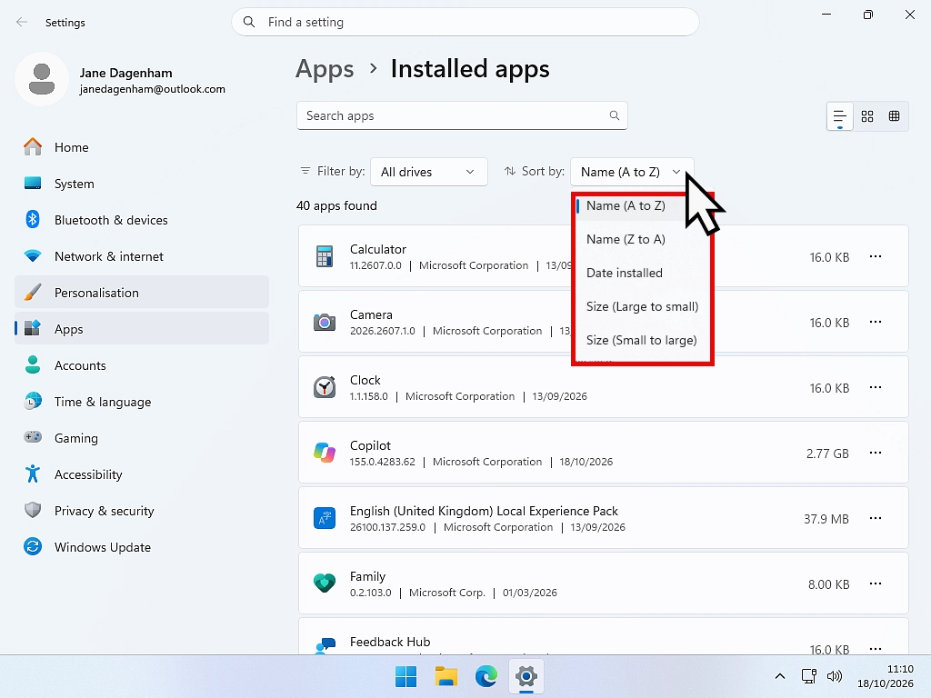Open the Home settings page
The height and width of the screenshot is (698, 931).
pos(141,147)
